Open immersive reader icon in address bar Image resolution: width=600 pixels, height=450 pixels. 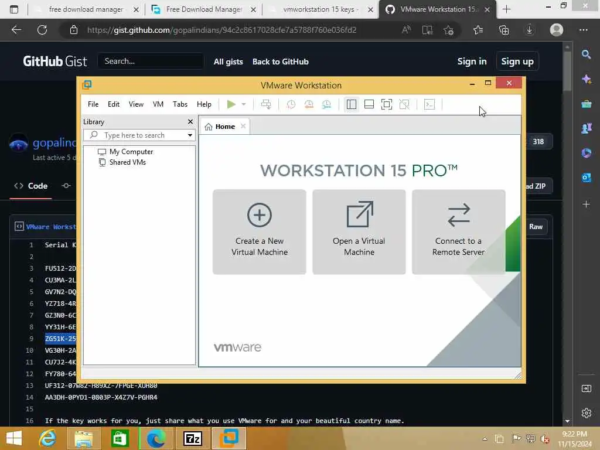(x=427, y=30)
